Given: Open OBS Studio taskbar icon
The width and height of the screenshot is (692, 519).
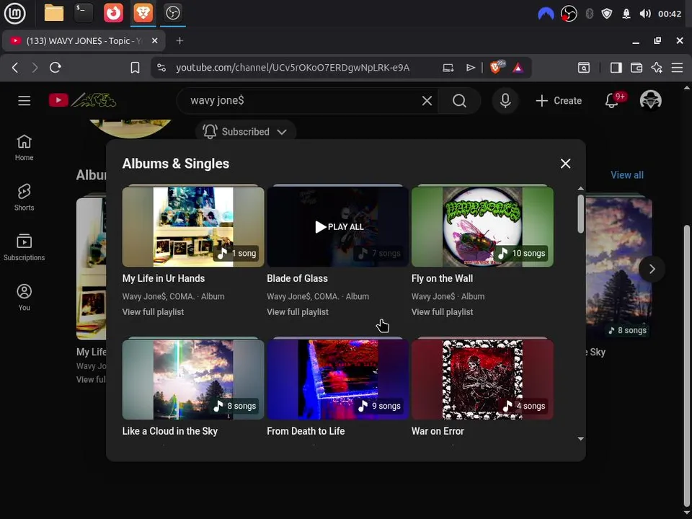Looking at the screenshot, I should coord(172,13).
